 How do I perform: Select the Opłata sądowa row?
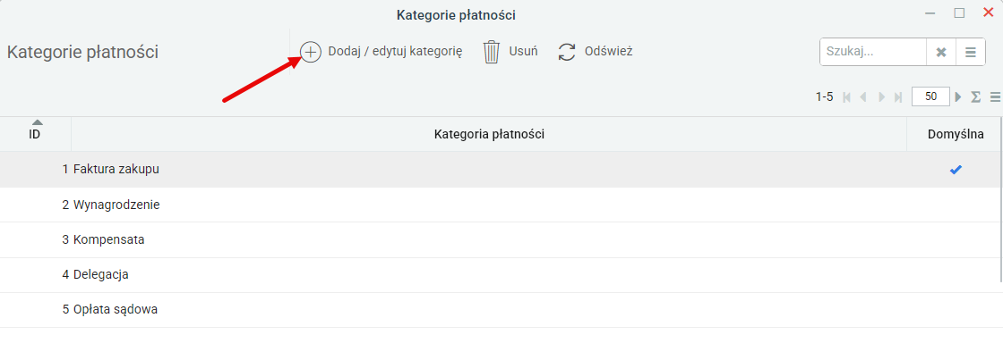500,310
